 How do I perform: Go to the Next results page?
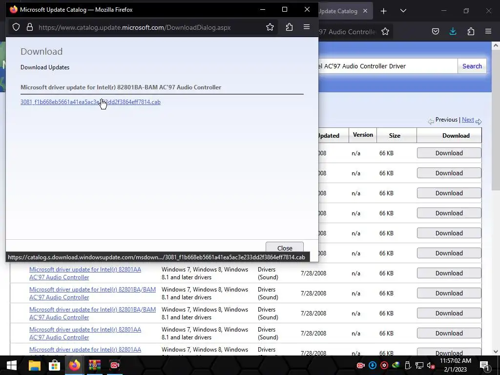[468, 120]
